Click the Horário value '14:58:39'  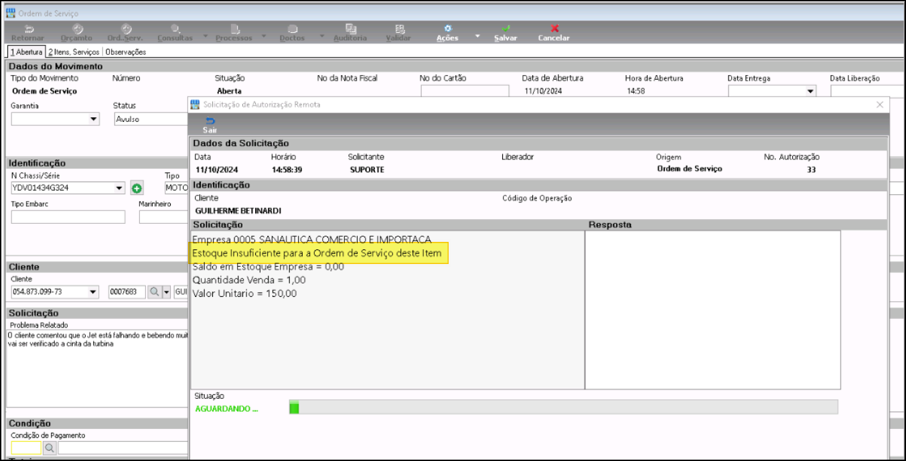(287, 170)
